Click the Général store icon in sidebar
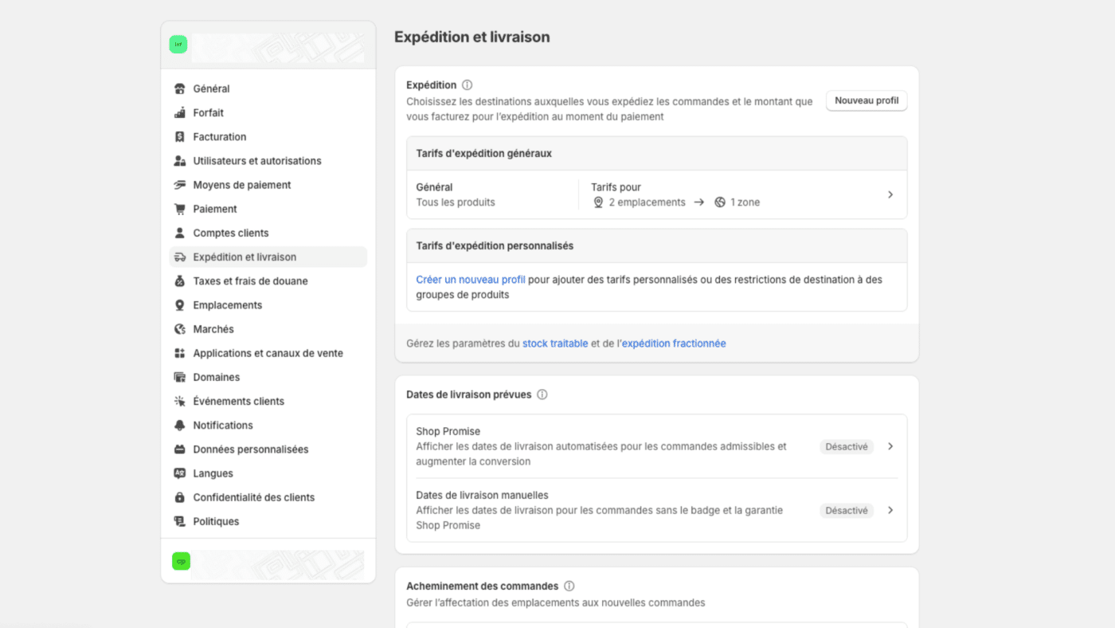This screenshot has height=628, width=1115. pos(179,88)
